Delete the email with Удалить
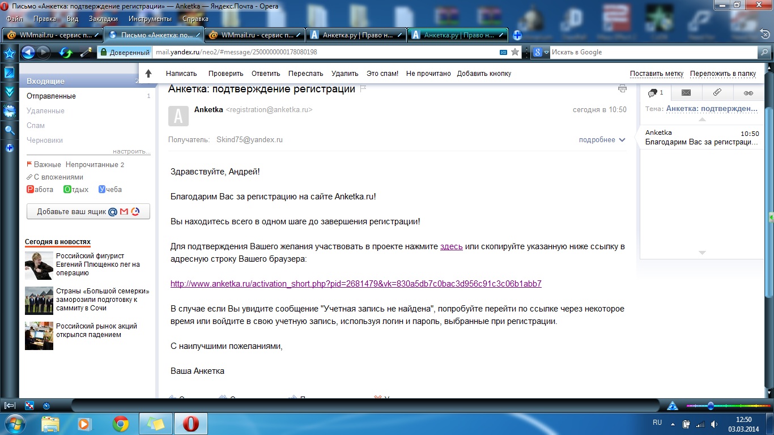The image size is (774, 435). (x=345, y=74)
